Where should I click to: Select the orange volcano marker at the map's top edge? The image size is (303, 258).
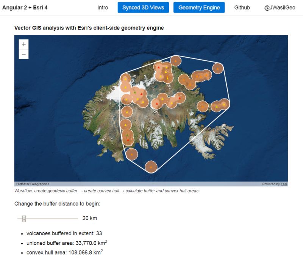coord(175,61)
